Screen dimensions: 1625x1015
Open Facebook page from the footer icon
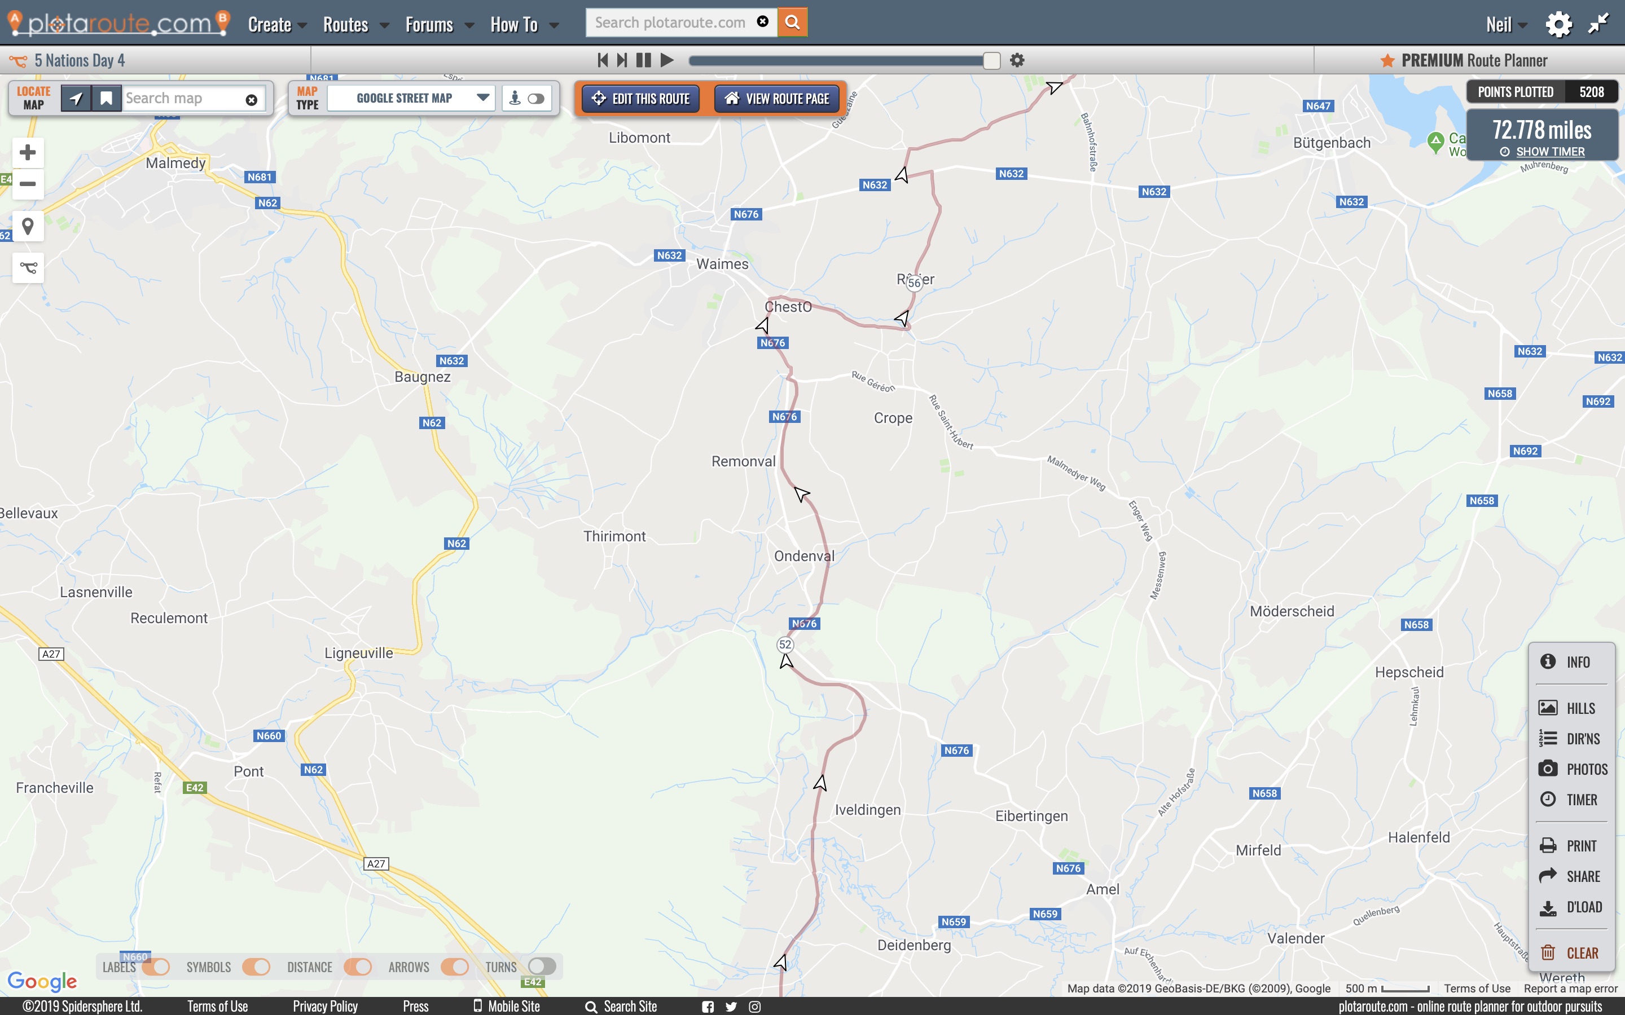pyautogui.click(x=708, y=1007)
